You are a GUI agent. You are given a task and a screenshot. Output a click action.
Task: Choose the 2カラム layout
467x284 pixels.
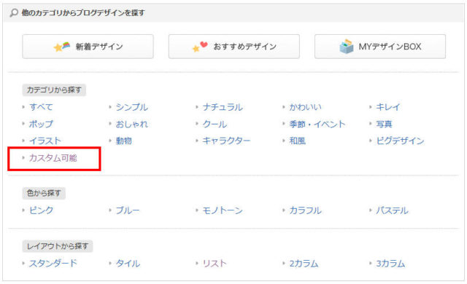click(304, 263)
